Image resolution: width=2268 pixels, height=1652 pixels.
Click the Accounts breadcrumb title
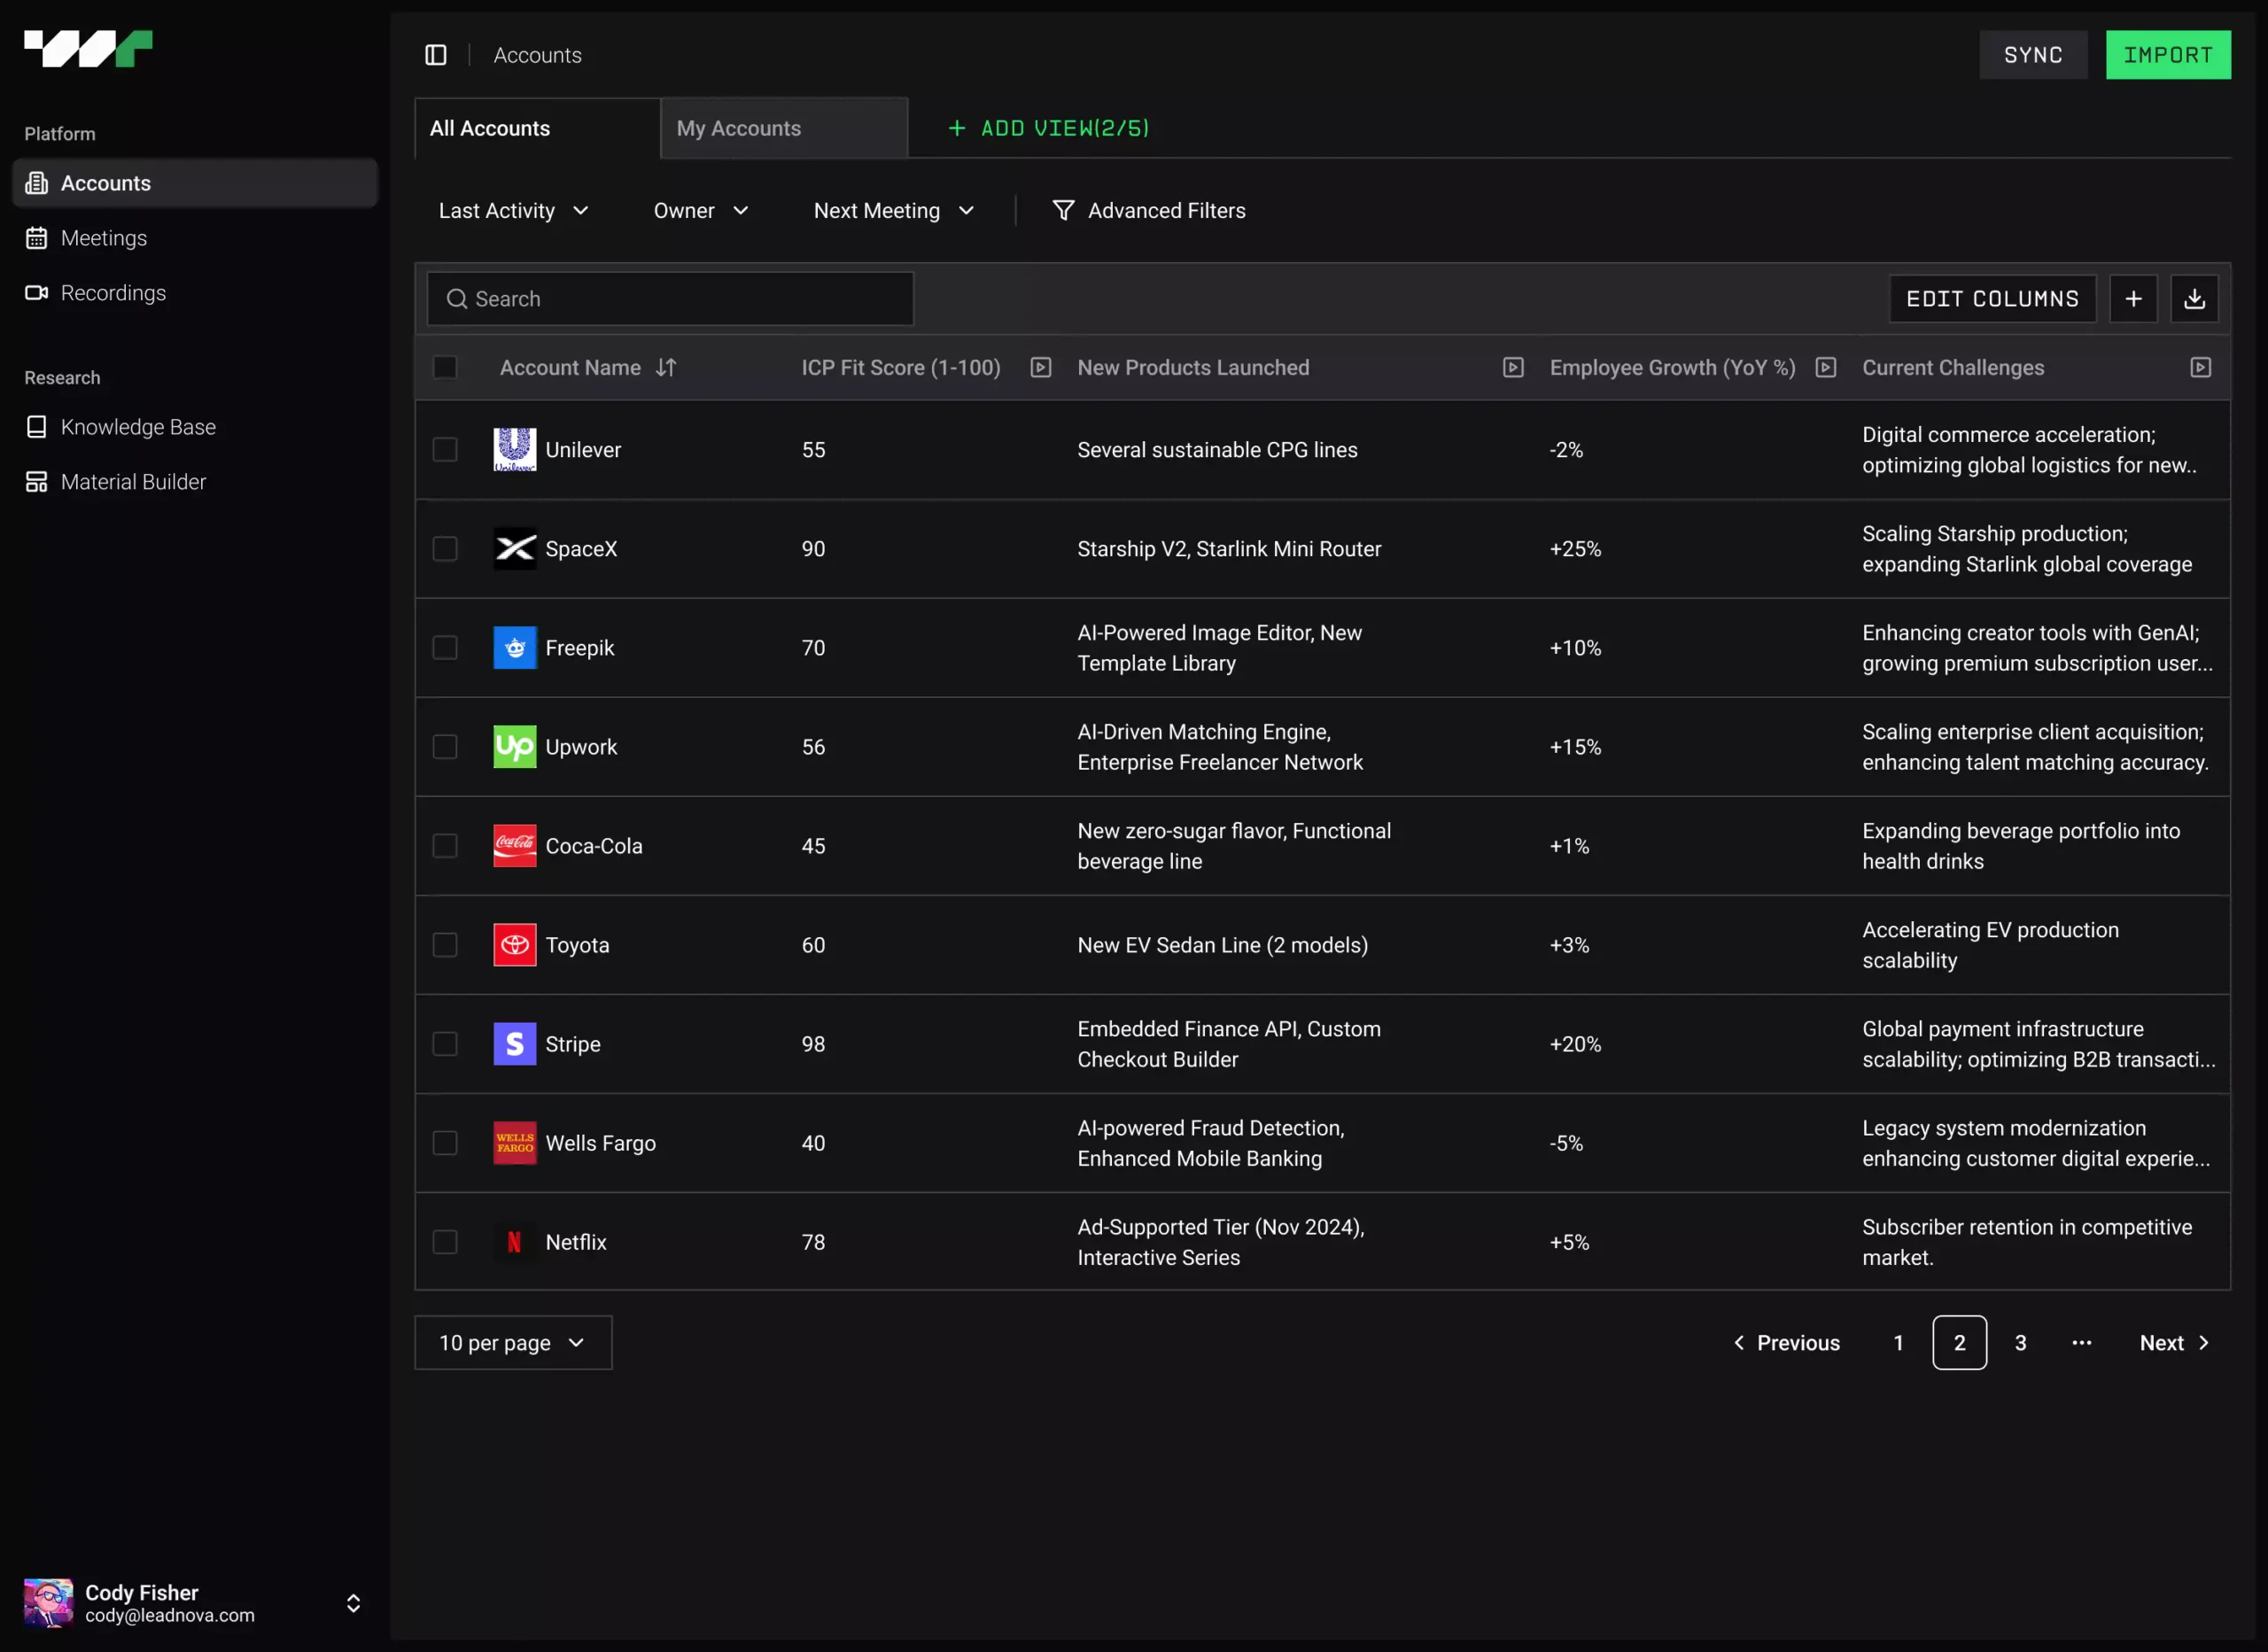(537, 55)
